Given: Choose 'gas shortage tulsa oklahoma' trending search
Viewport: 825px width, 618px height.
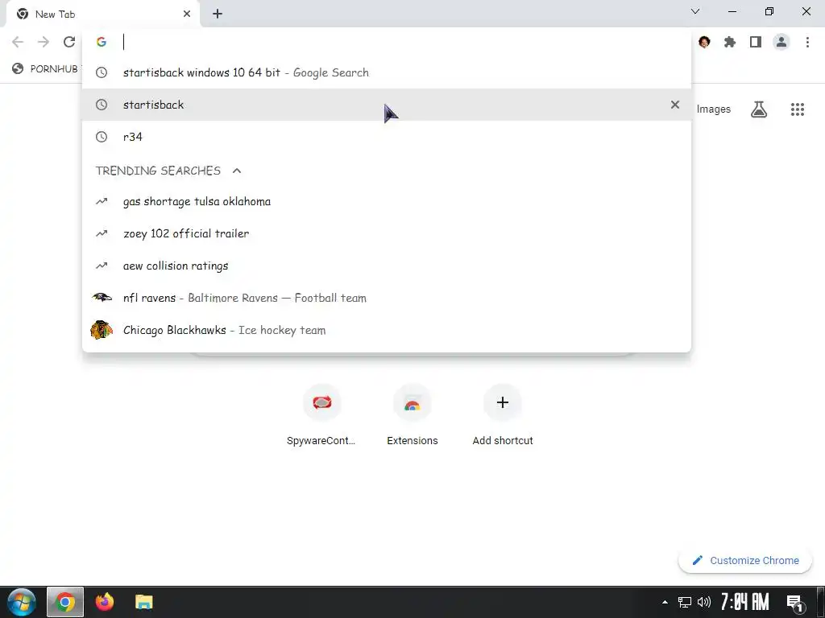Looking at the screenshot, I should pyautogui.click(x=387, y=201).
